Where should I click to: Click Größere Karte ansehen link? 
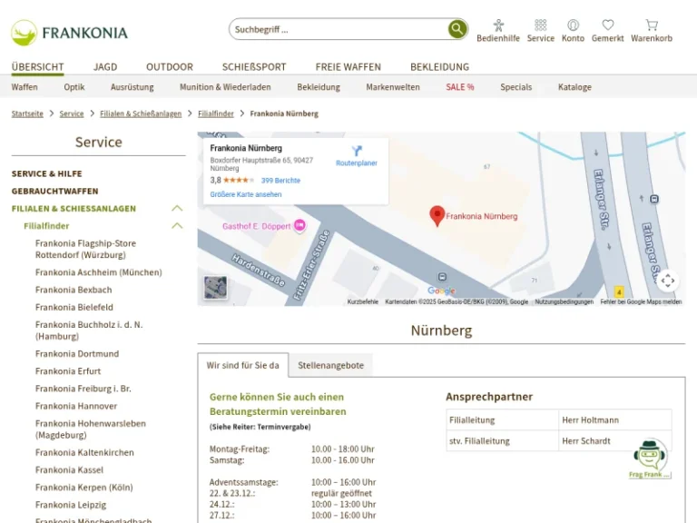click(246, 194)
